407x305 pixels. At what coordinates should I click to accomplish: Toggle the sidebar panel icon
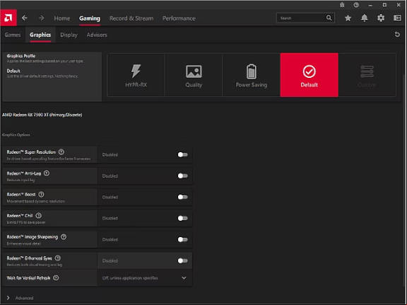(397, 18)
